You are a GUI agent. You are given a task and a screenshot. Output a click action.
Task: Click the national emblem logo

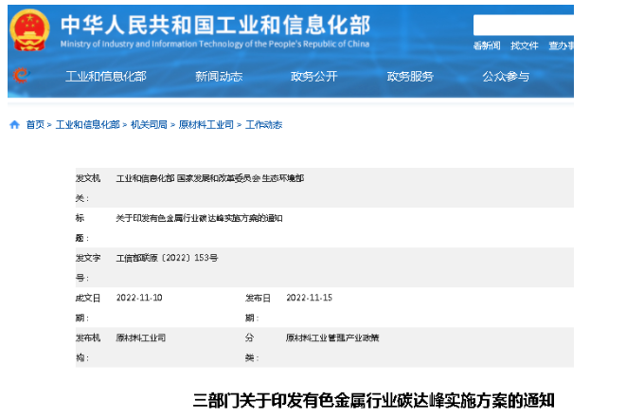click(29, 30)
